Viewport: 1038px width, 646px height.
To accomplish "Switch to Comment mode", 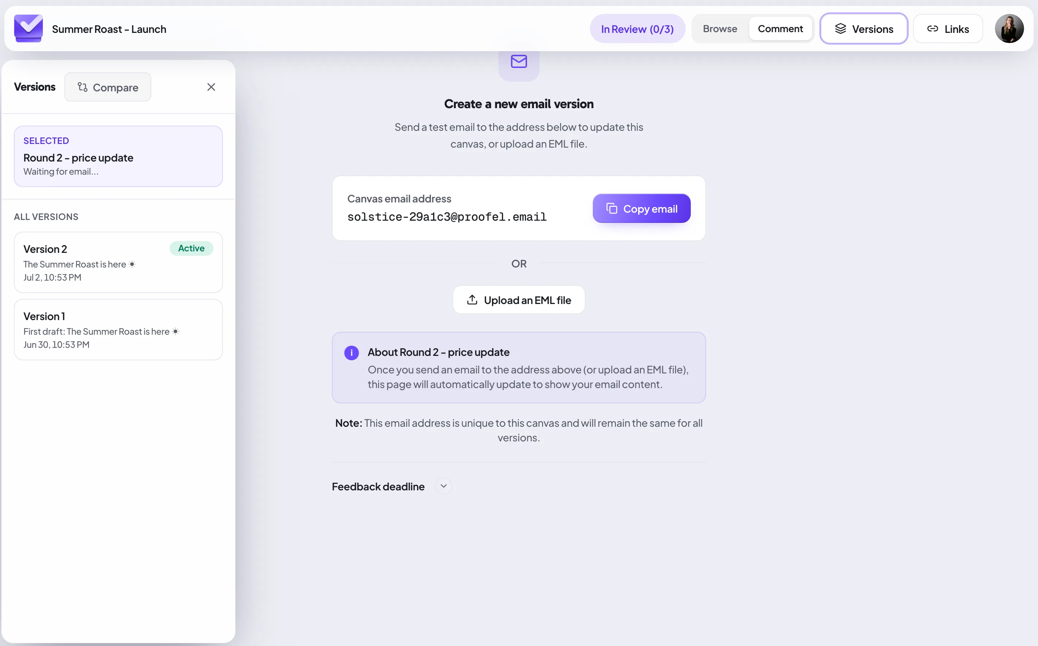I will (780, 28).
